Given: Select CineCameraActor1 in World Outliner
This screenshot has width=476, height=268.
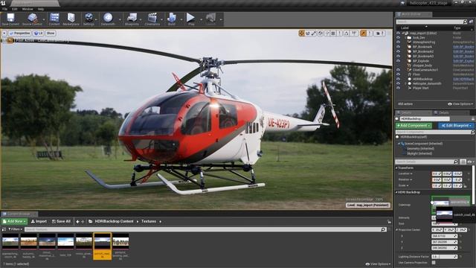Looking at the screenshot, I should pos(425,70).
